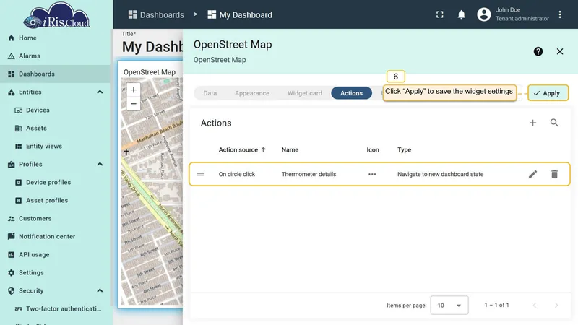Open the three-dot user menu
Image resolution: width=578 pixels, height=325 pixels.
[x=560, y=14]
